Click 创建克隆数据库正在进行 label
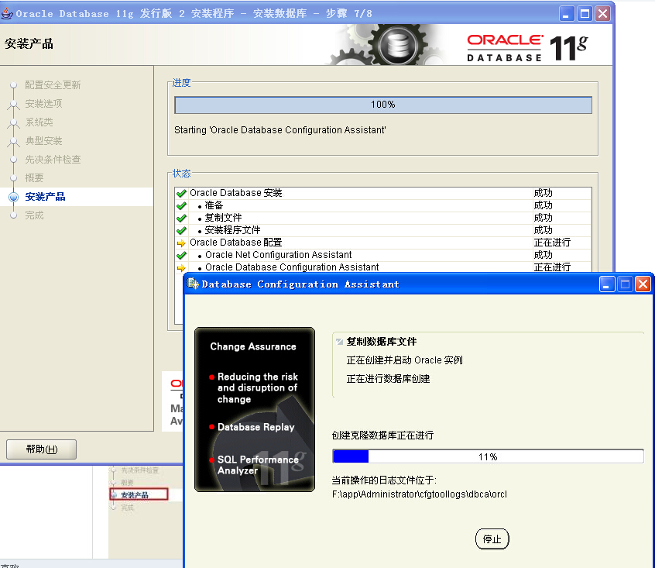This screenshot has height=568, width=655. tap(382, 435)
